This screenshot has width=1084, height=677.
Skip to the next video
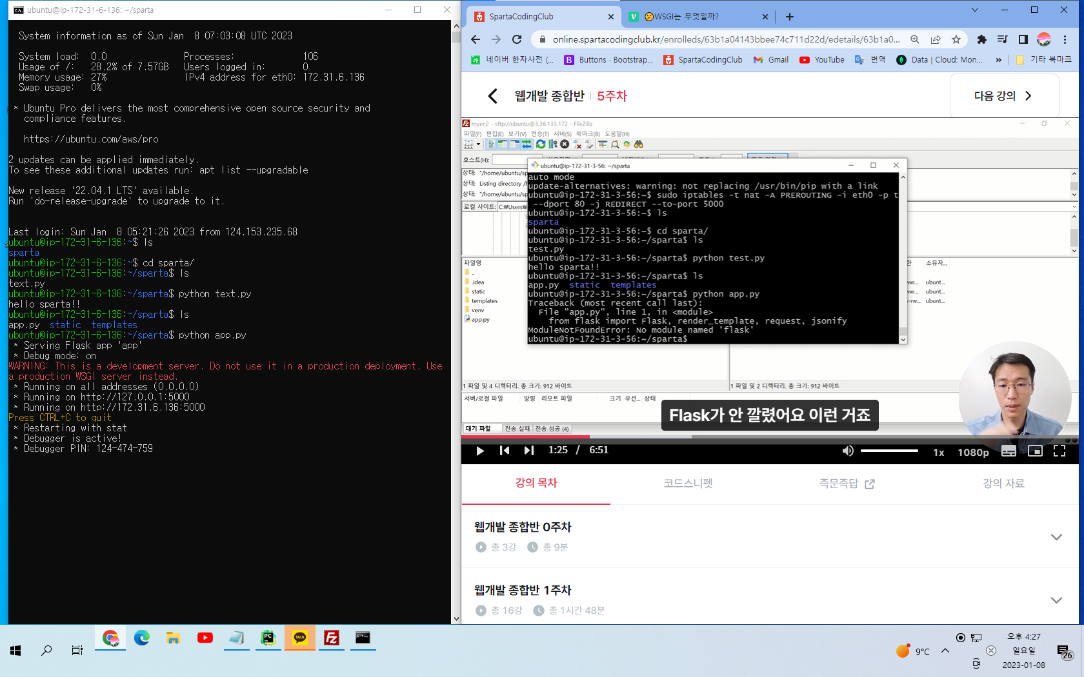528,451
